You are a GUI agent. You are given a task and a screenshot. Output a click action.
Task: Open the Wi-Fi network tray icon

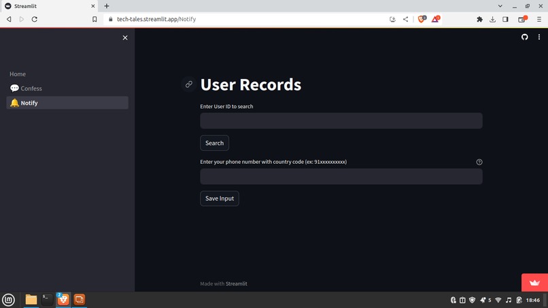[498, 300]
